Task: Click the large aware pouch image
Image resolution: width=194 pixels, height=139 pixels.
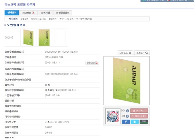Action: pos(126,81)
